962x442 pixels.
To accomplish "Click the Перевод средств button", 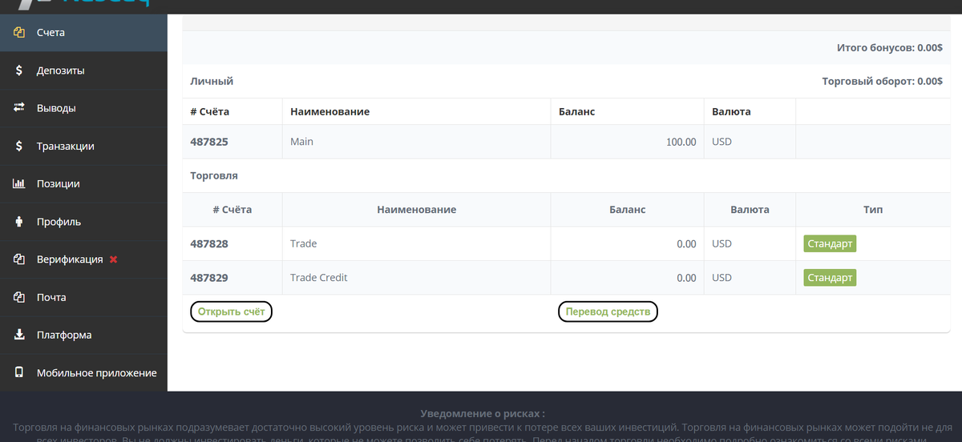I will pos(608,311).
